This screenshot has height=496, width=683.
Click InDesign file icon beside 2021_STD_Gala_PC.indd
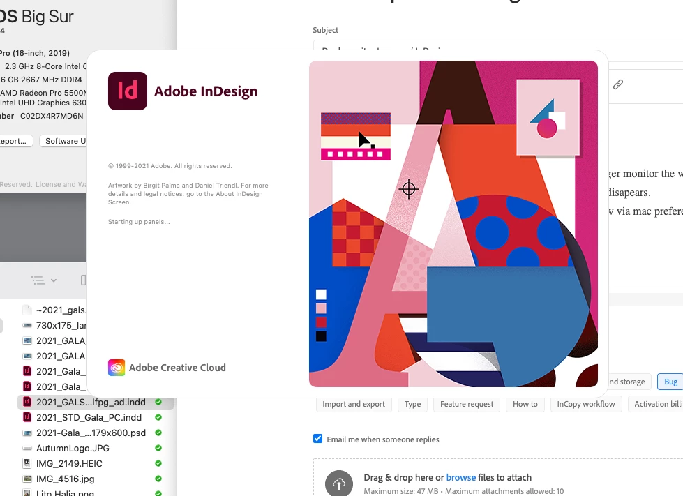click(27, 417)
